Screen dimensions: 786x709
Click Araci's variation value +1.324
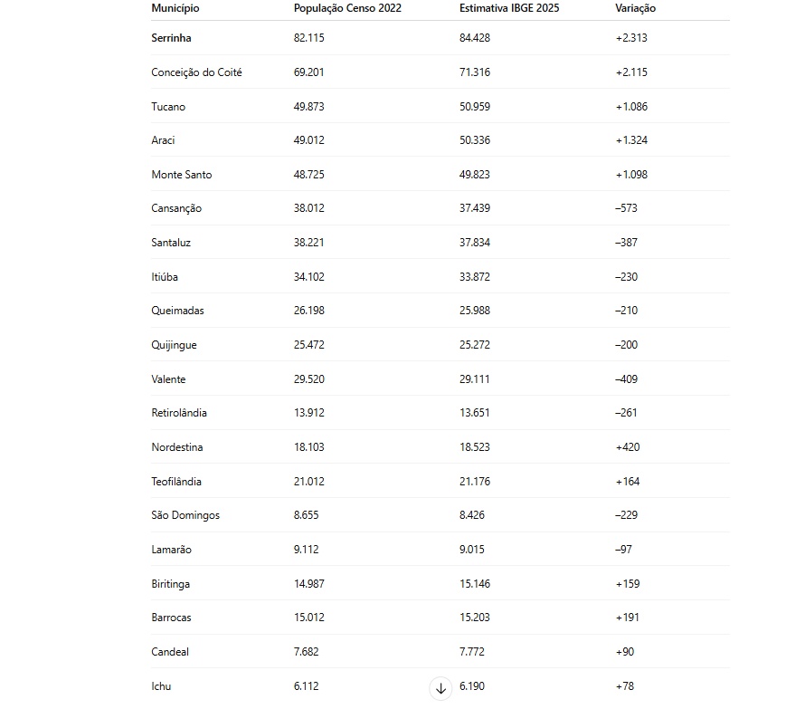pyautogui.click(x=631, y=140)
